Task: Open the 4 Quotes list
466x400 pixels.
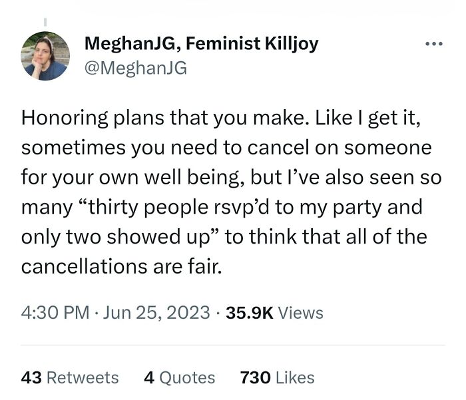Action: pyautogui.click(x=179, y=378)
